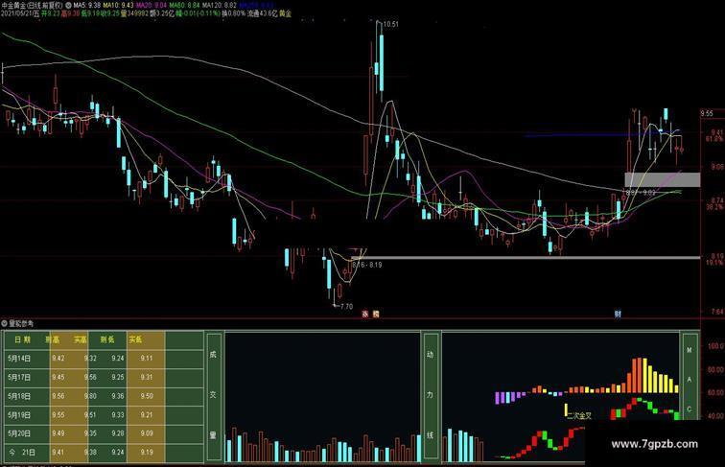
Task: Click the 测低 column header
Action: (107, 339)
